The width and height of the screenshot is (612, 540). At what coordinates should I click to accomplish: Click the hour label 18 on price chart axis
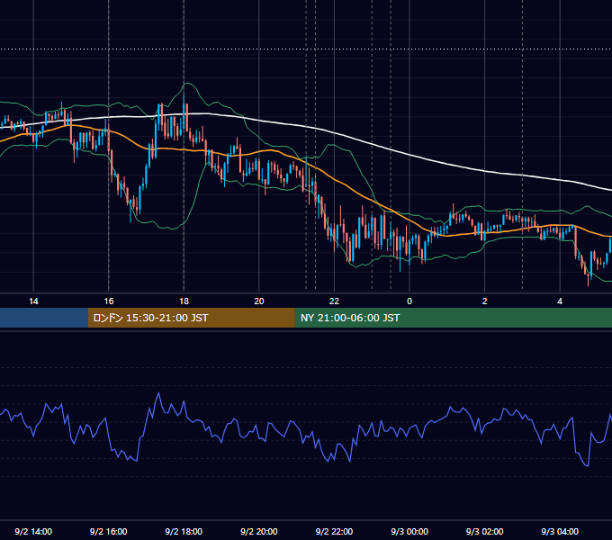tap(184, 301)
